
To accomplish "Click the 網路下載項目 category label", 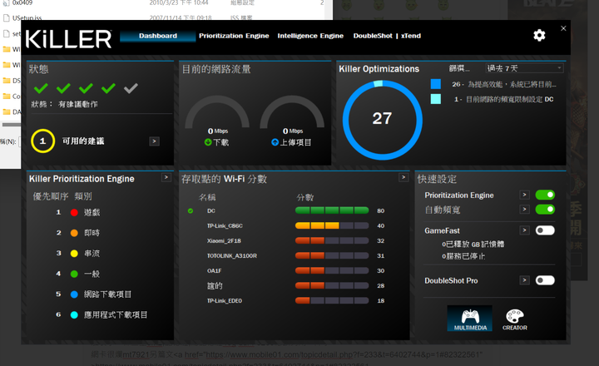I will (x=107, y=294).
